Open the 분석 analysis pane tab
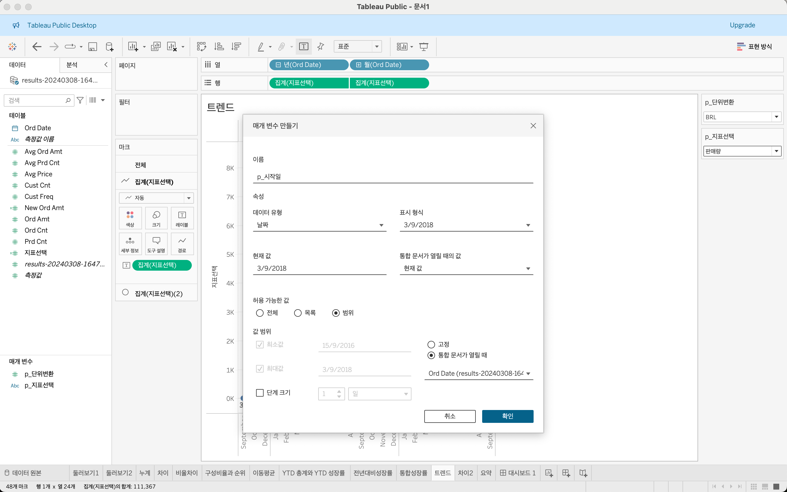The height and width of the screenshot is (492, 787). pos(72,65)
